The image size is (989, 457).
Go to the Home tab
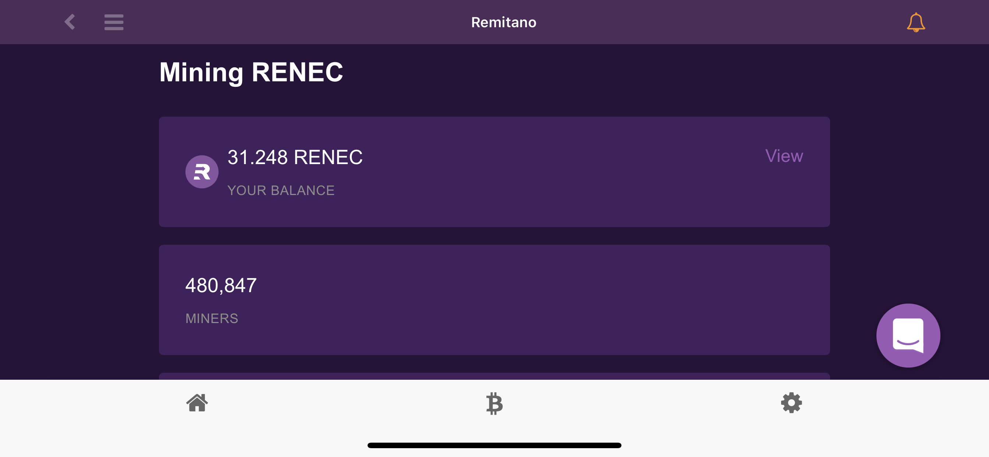pos(197,403)
